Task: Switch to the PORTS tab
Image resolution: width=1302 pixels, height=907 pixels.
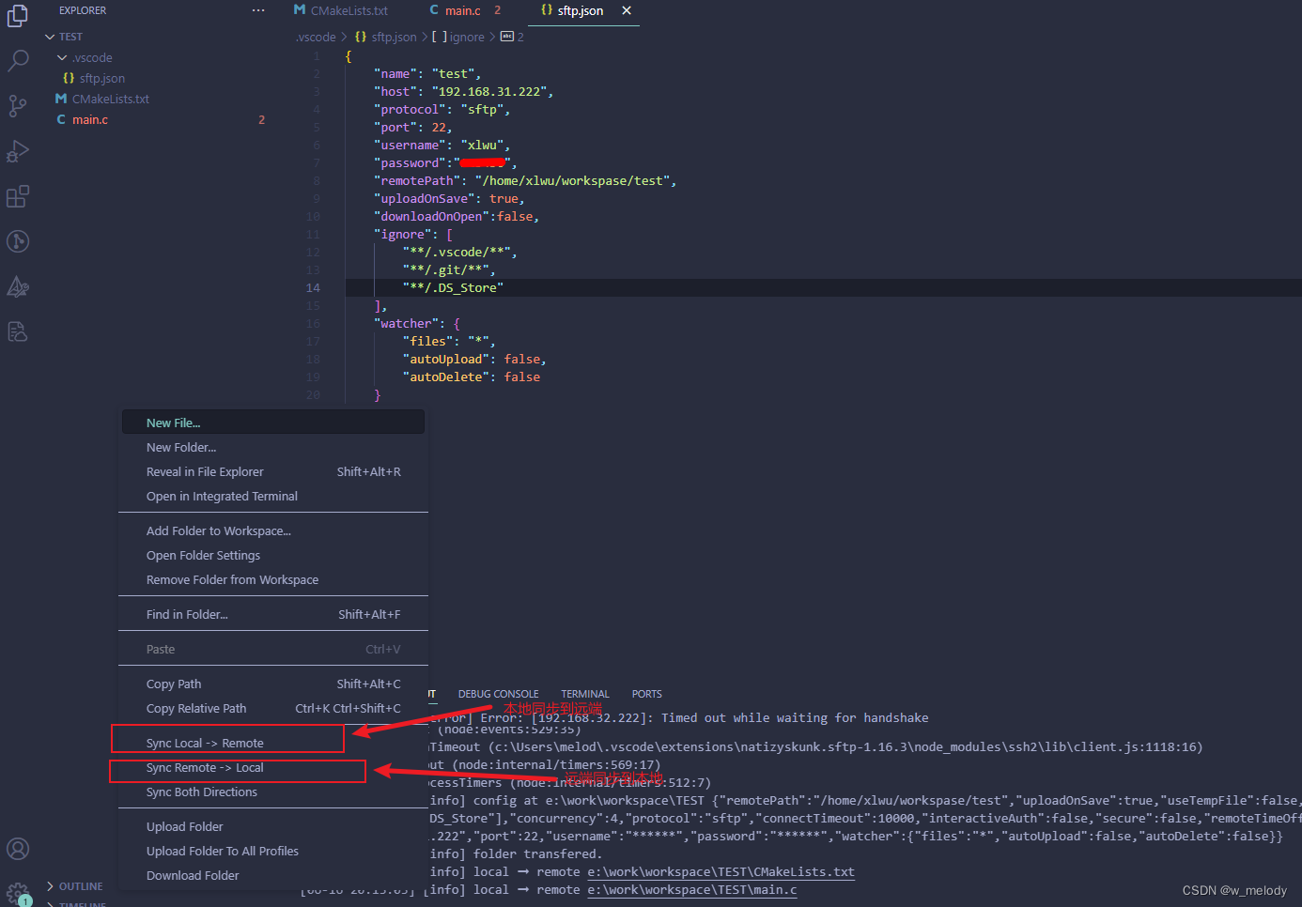Action: [646, 693]
